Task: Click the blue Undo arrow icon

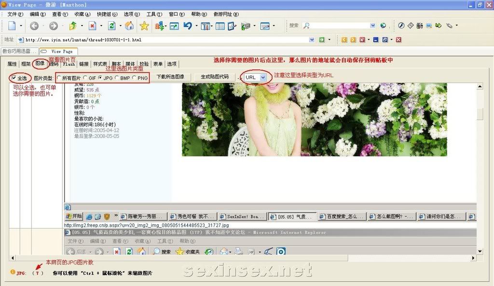Action: coord(188,26)
